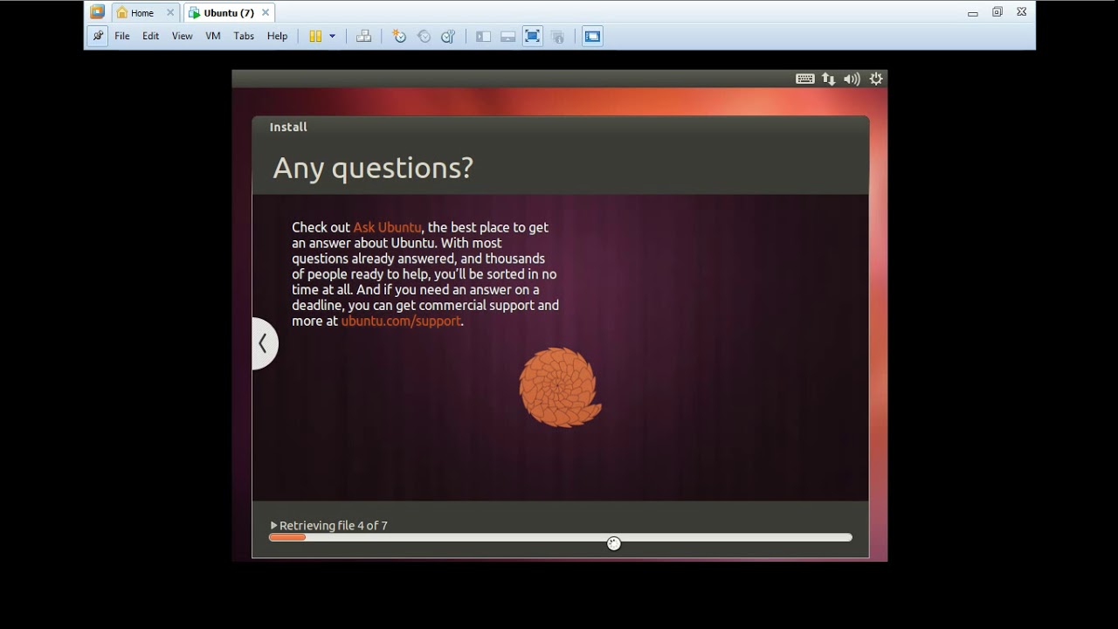Toggle the thumbnail bar view
This screenshot has height=629, width=1118.
coord(507,36)
